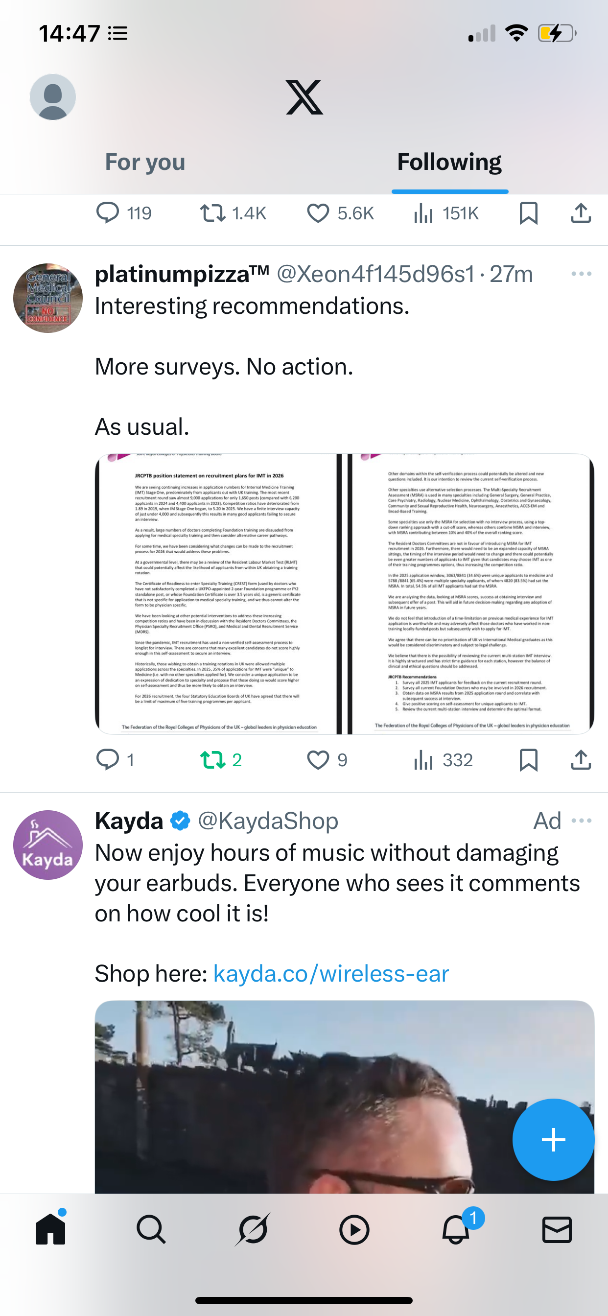The image size is (608, 1316).
Task: Bookmark the platinumpizza post
Action: 528,760
